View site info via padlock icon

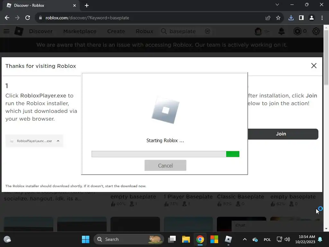(40, 18)
